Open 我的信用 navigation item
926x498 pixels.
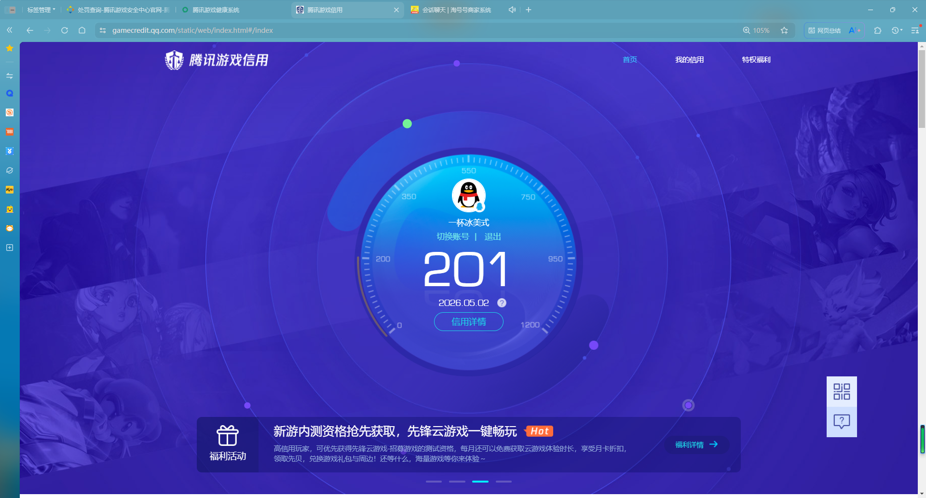click(689, 59)
